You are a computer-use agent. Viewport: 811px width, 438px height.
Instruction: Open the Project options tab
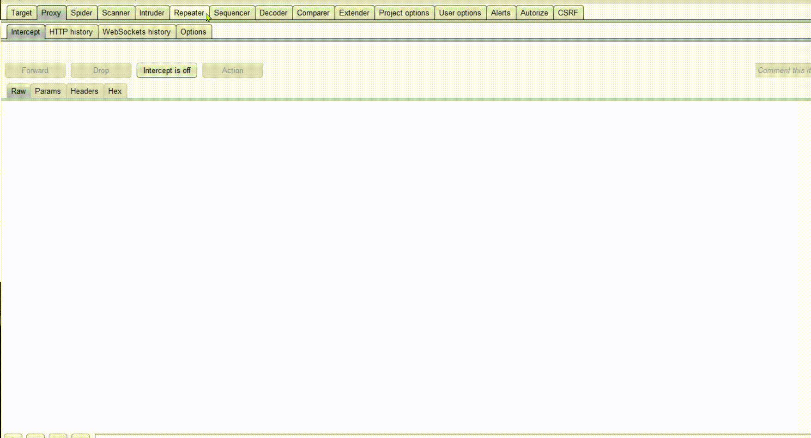click(x=404, y=13)
